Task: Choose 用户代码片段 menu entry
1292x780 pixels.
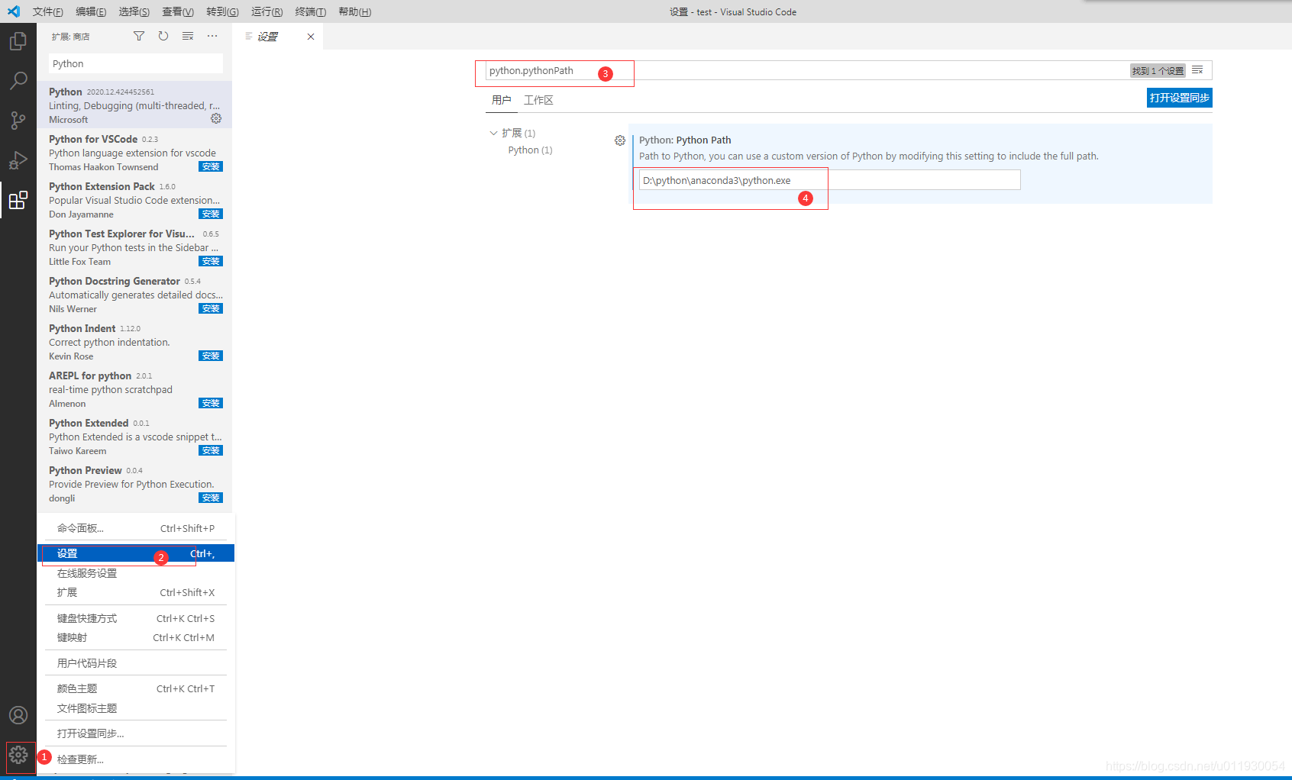Action: tap(136, 663)
